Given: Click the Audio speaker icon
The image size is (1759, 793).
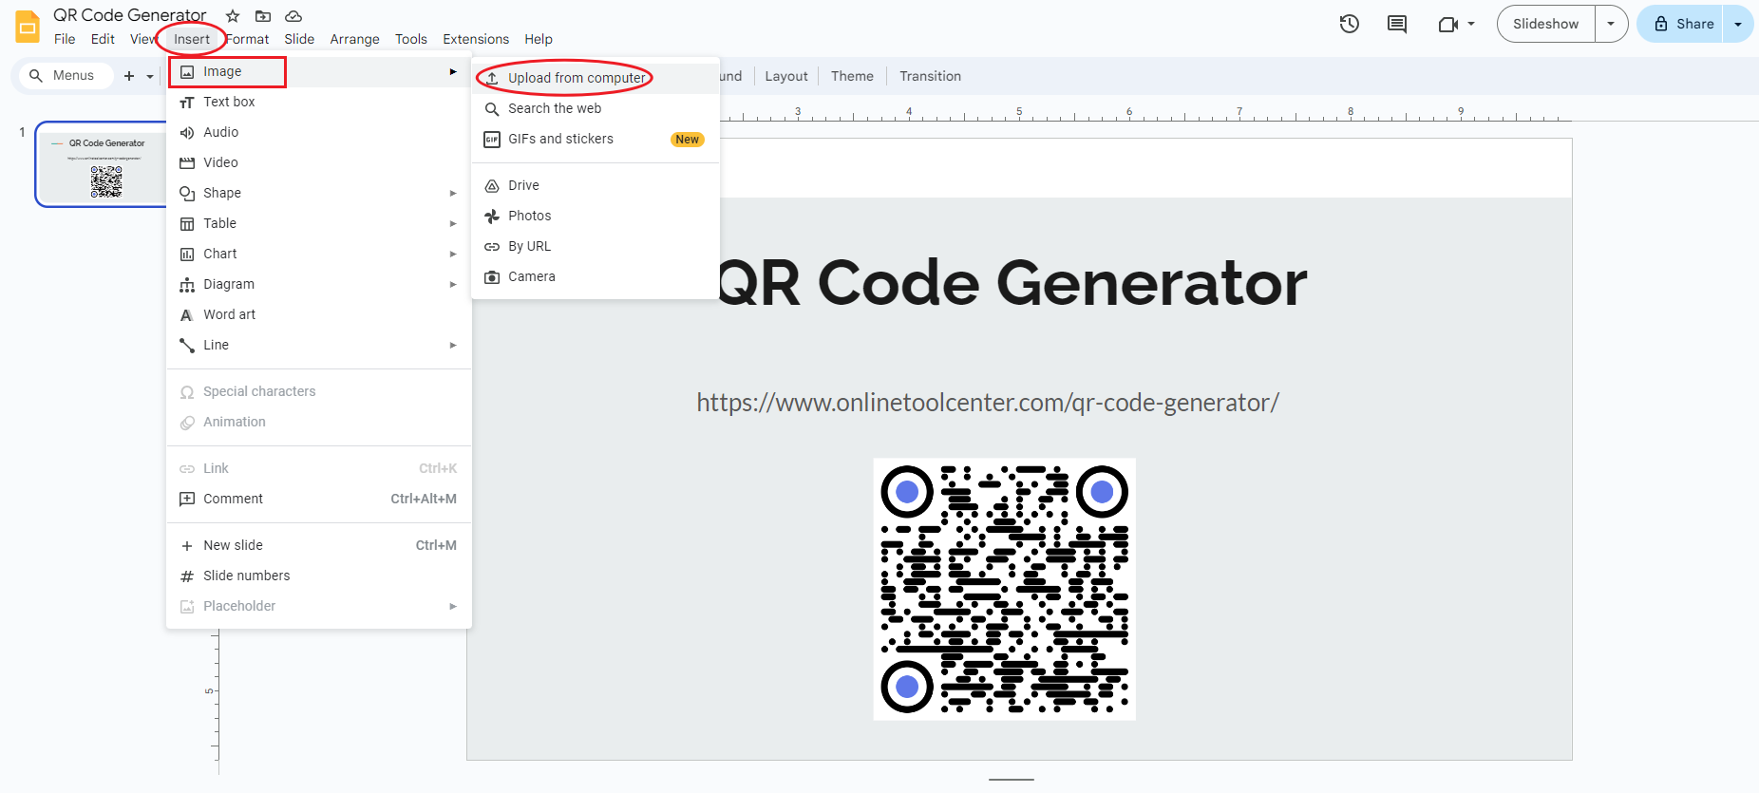Looking at the screenshot, I should point(187,133).
